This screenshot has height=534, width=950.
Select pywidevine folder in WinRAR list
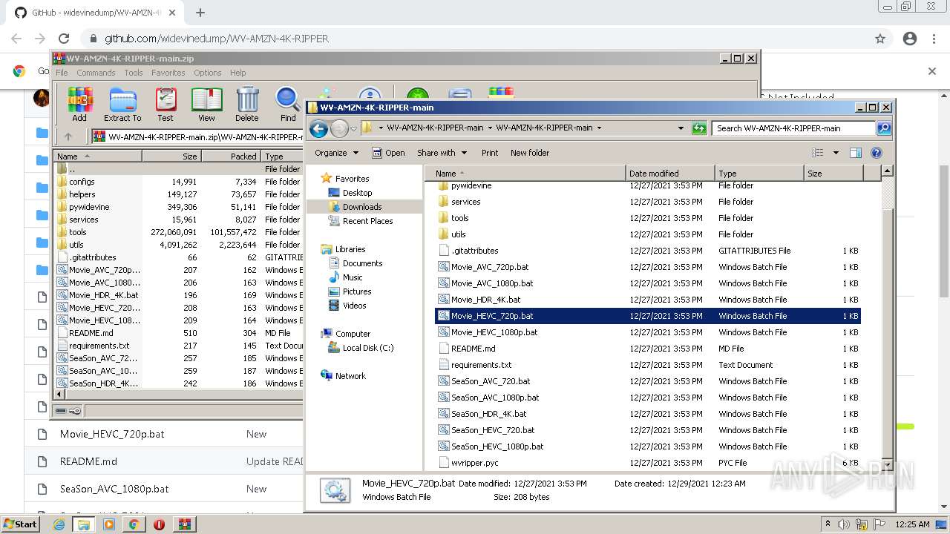[89, 207]
